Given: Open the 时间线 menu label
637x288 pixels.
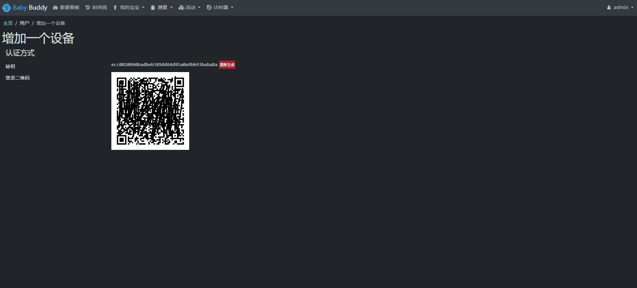Looking at the screenshot, I should click(100, 8).
